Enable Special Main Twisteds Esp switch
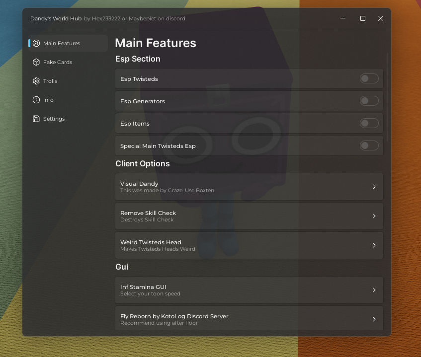421x357 pixels. click(x=369, y=145)
